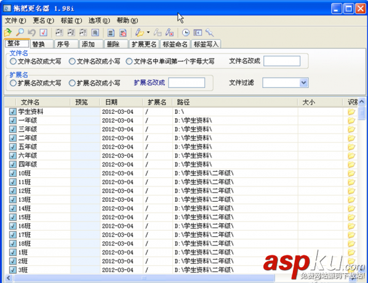Click the open folder toolbar icon
This screenshot has height=283, width=368.
[8, 33]
